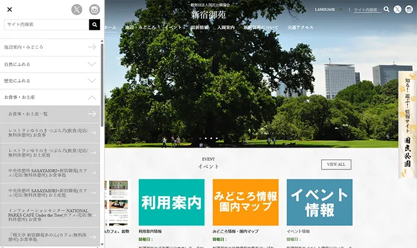This screenshot has width=417, height=248.
Task: Click the arrow beside 施設案内・みどころ
Action: point(92,47)
